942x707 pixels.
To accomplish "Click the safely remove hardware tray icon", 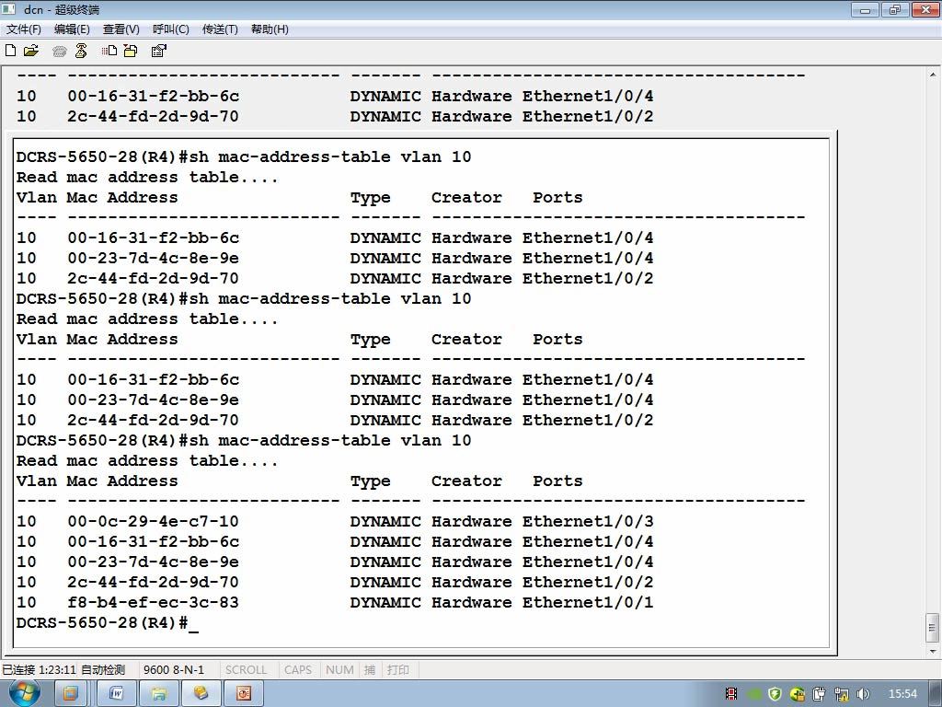I will (820, 694).
